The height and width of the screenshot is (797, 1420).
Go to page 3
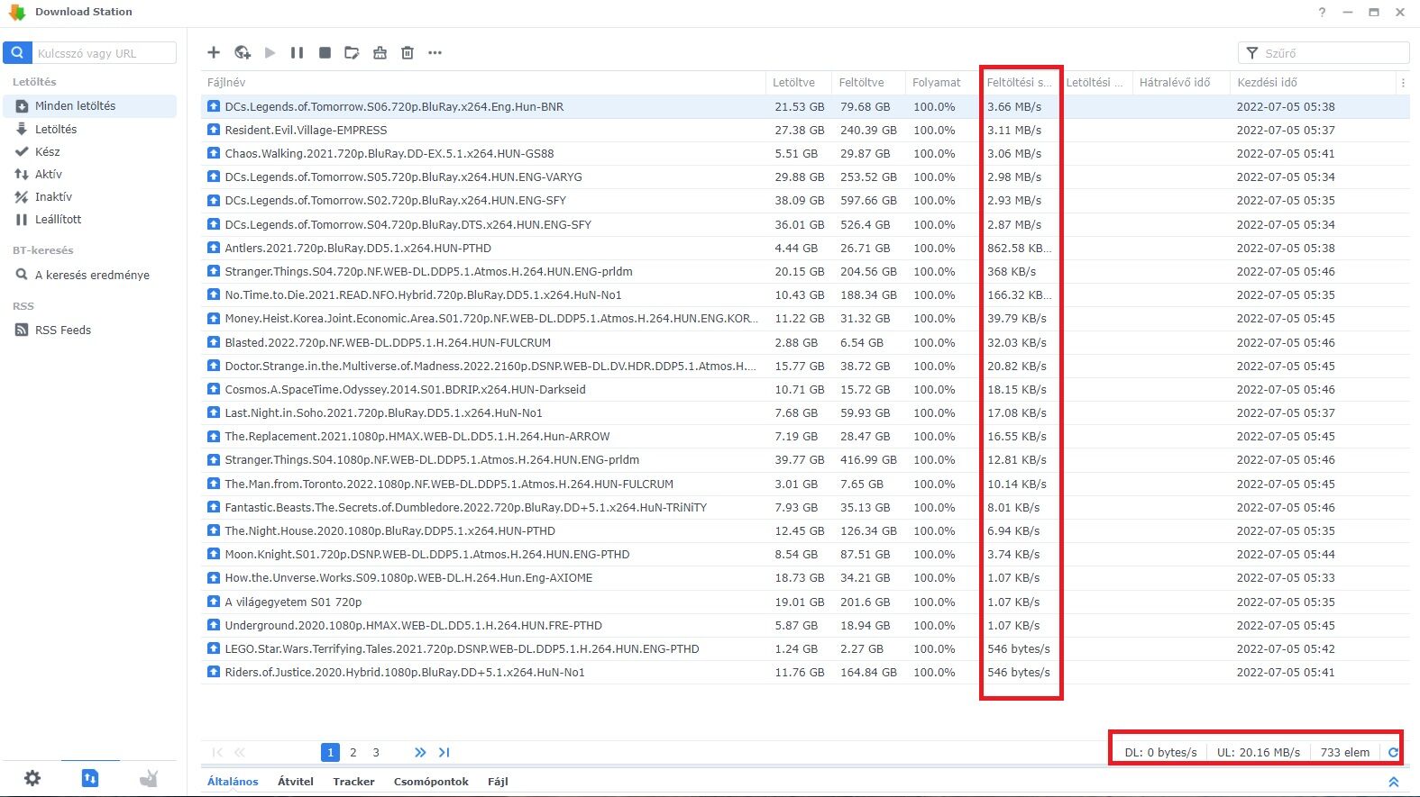pyautogui.click(x=376, y=752)
